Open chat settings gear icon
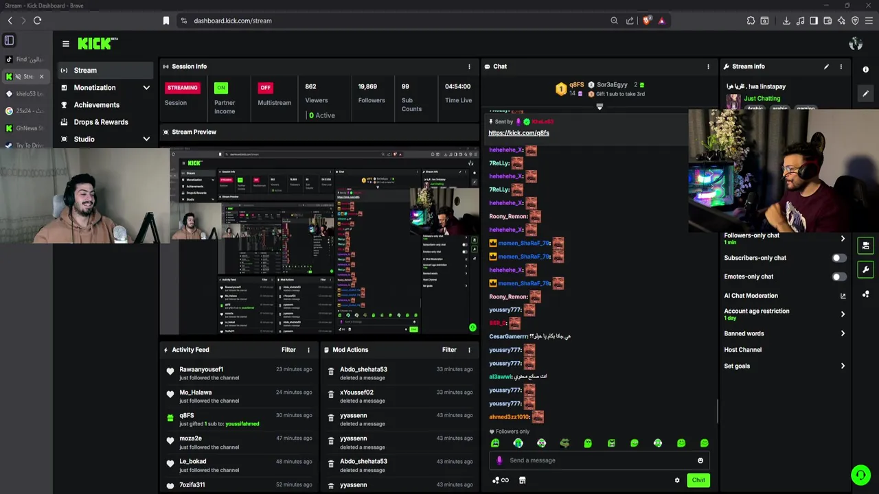Screen dimensions: 879x494 (x=677, y=480)
